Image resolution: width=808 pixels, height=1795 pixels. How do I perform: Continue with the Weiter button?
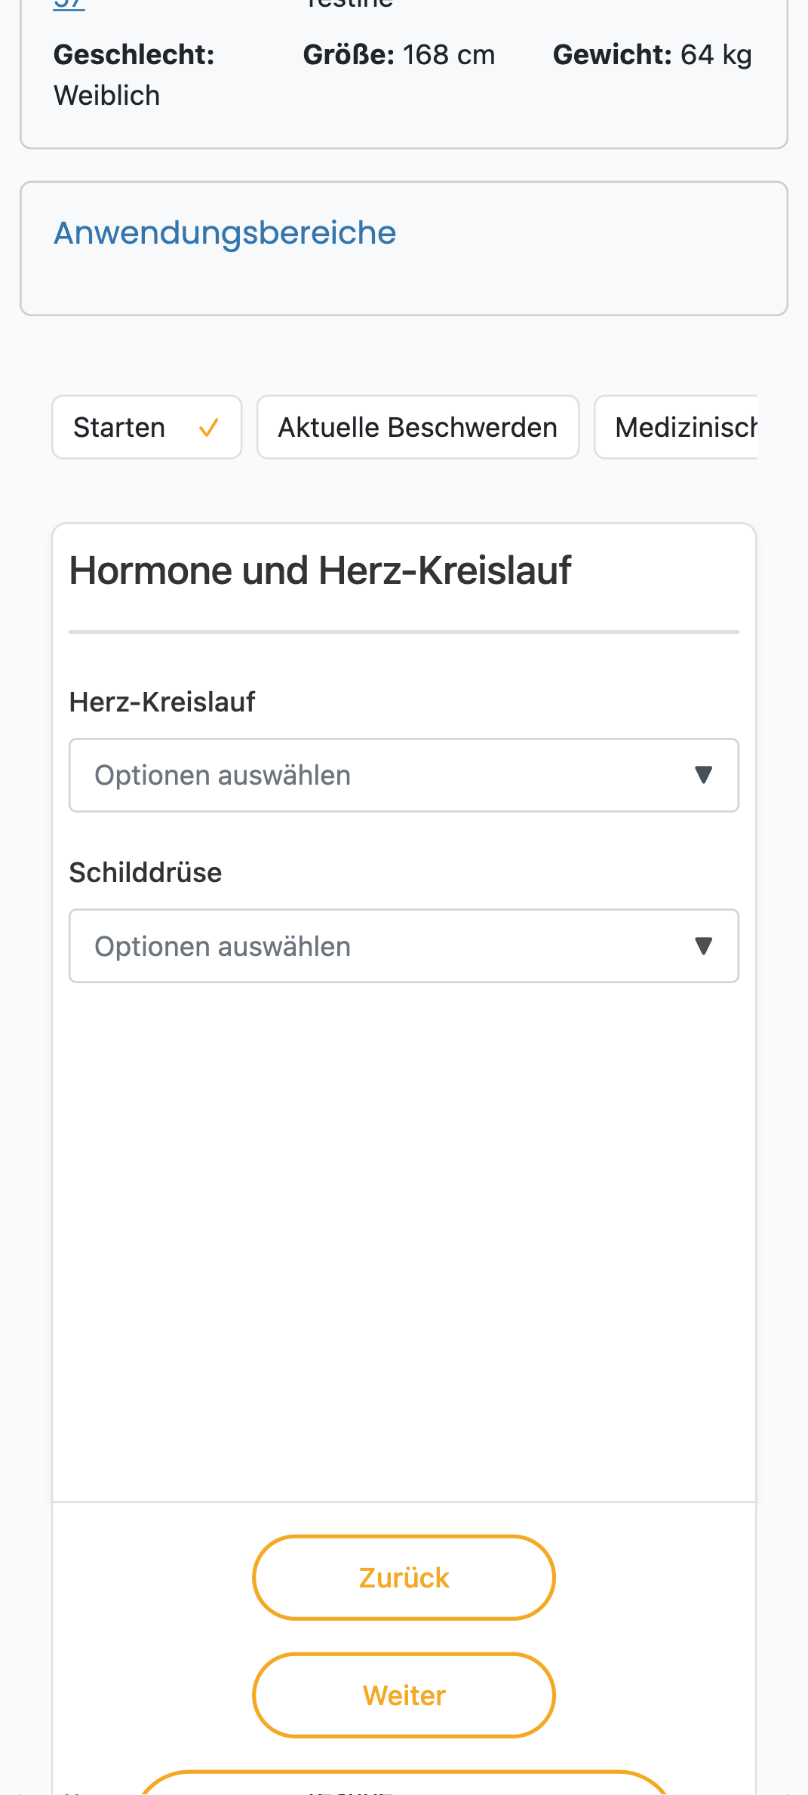pos(404,1695)
